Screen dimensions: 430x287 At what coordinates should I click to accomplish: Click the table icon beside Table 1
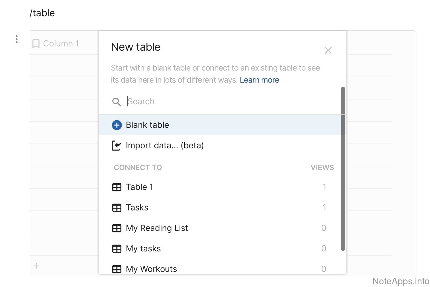tap(117, 187)
